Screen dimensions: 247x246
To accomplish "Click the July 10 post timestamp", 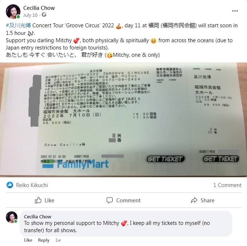I will (x=31, y=15).
